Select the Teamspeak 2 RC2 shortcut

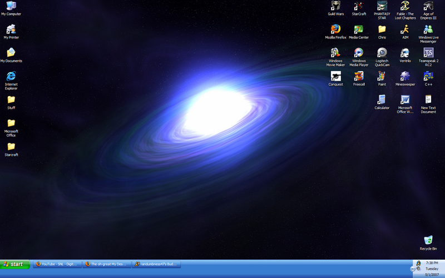coord(428,57)
